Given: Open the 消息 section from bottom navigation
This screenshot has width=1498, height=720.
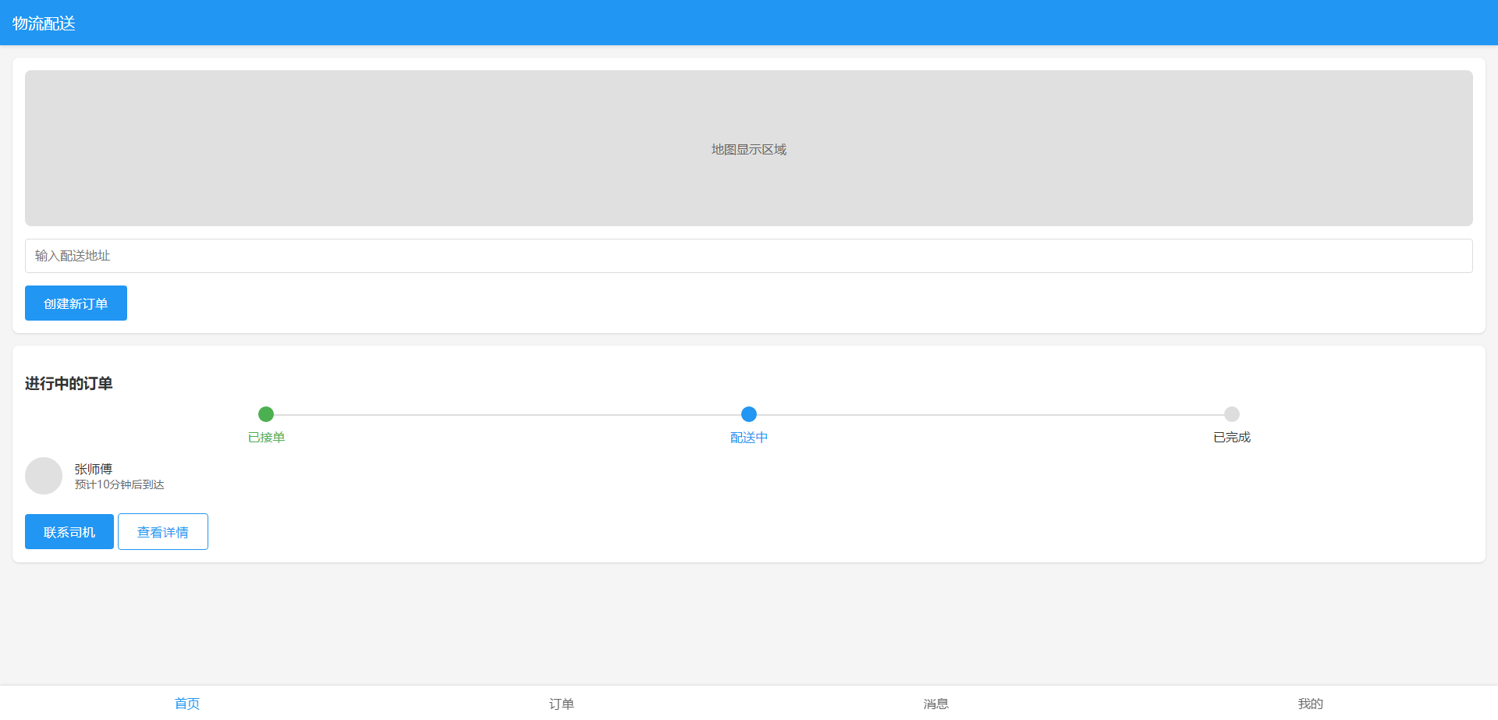Looking at the screenshot, I should click(935, 704).
